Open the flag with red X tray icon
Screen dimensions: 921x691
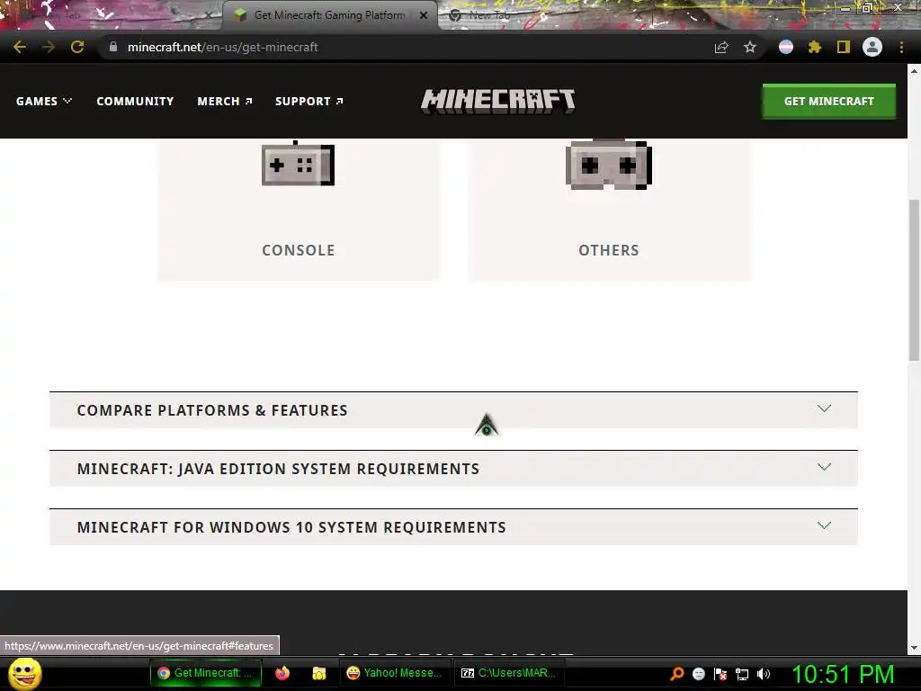[720, 674]
